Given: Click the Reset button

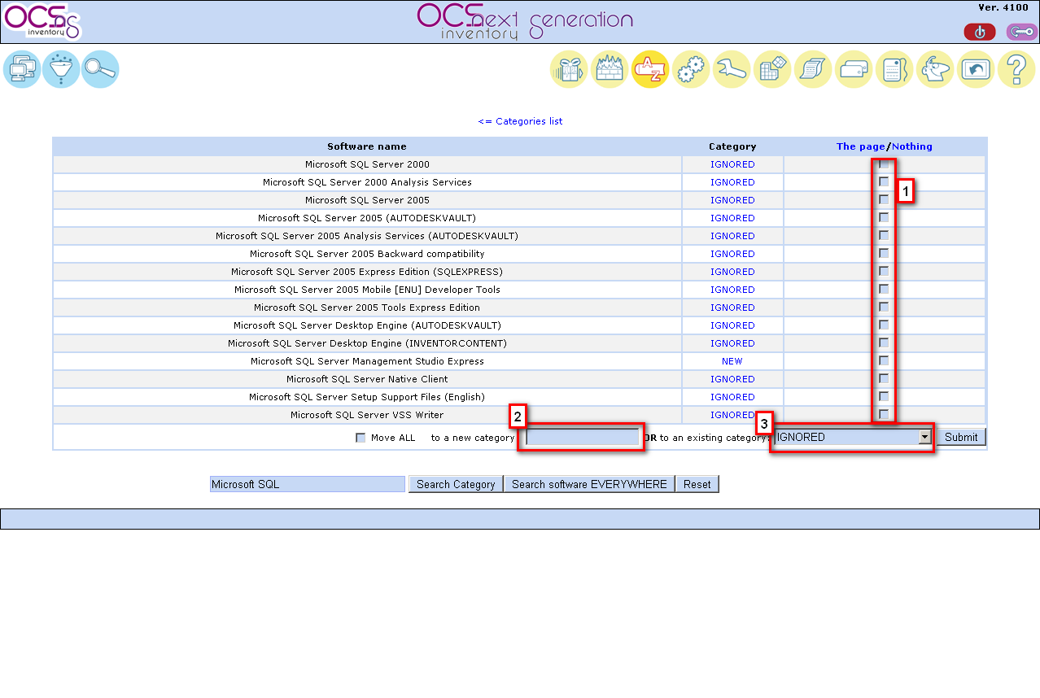Looking at the screenshot, I should click(697, 484).
